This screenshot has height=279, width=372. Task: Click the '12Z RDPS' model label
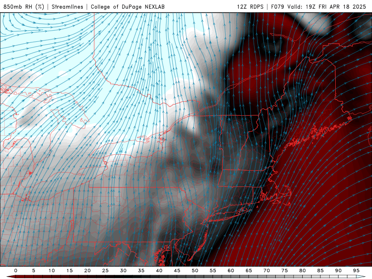[250, 7]
